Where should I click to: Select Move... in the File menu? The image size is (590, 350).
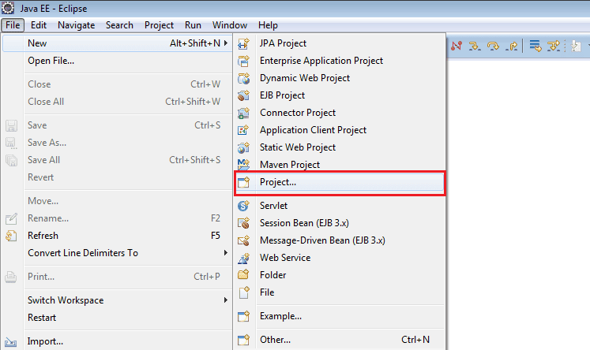[x=117, y=201]
